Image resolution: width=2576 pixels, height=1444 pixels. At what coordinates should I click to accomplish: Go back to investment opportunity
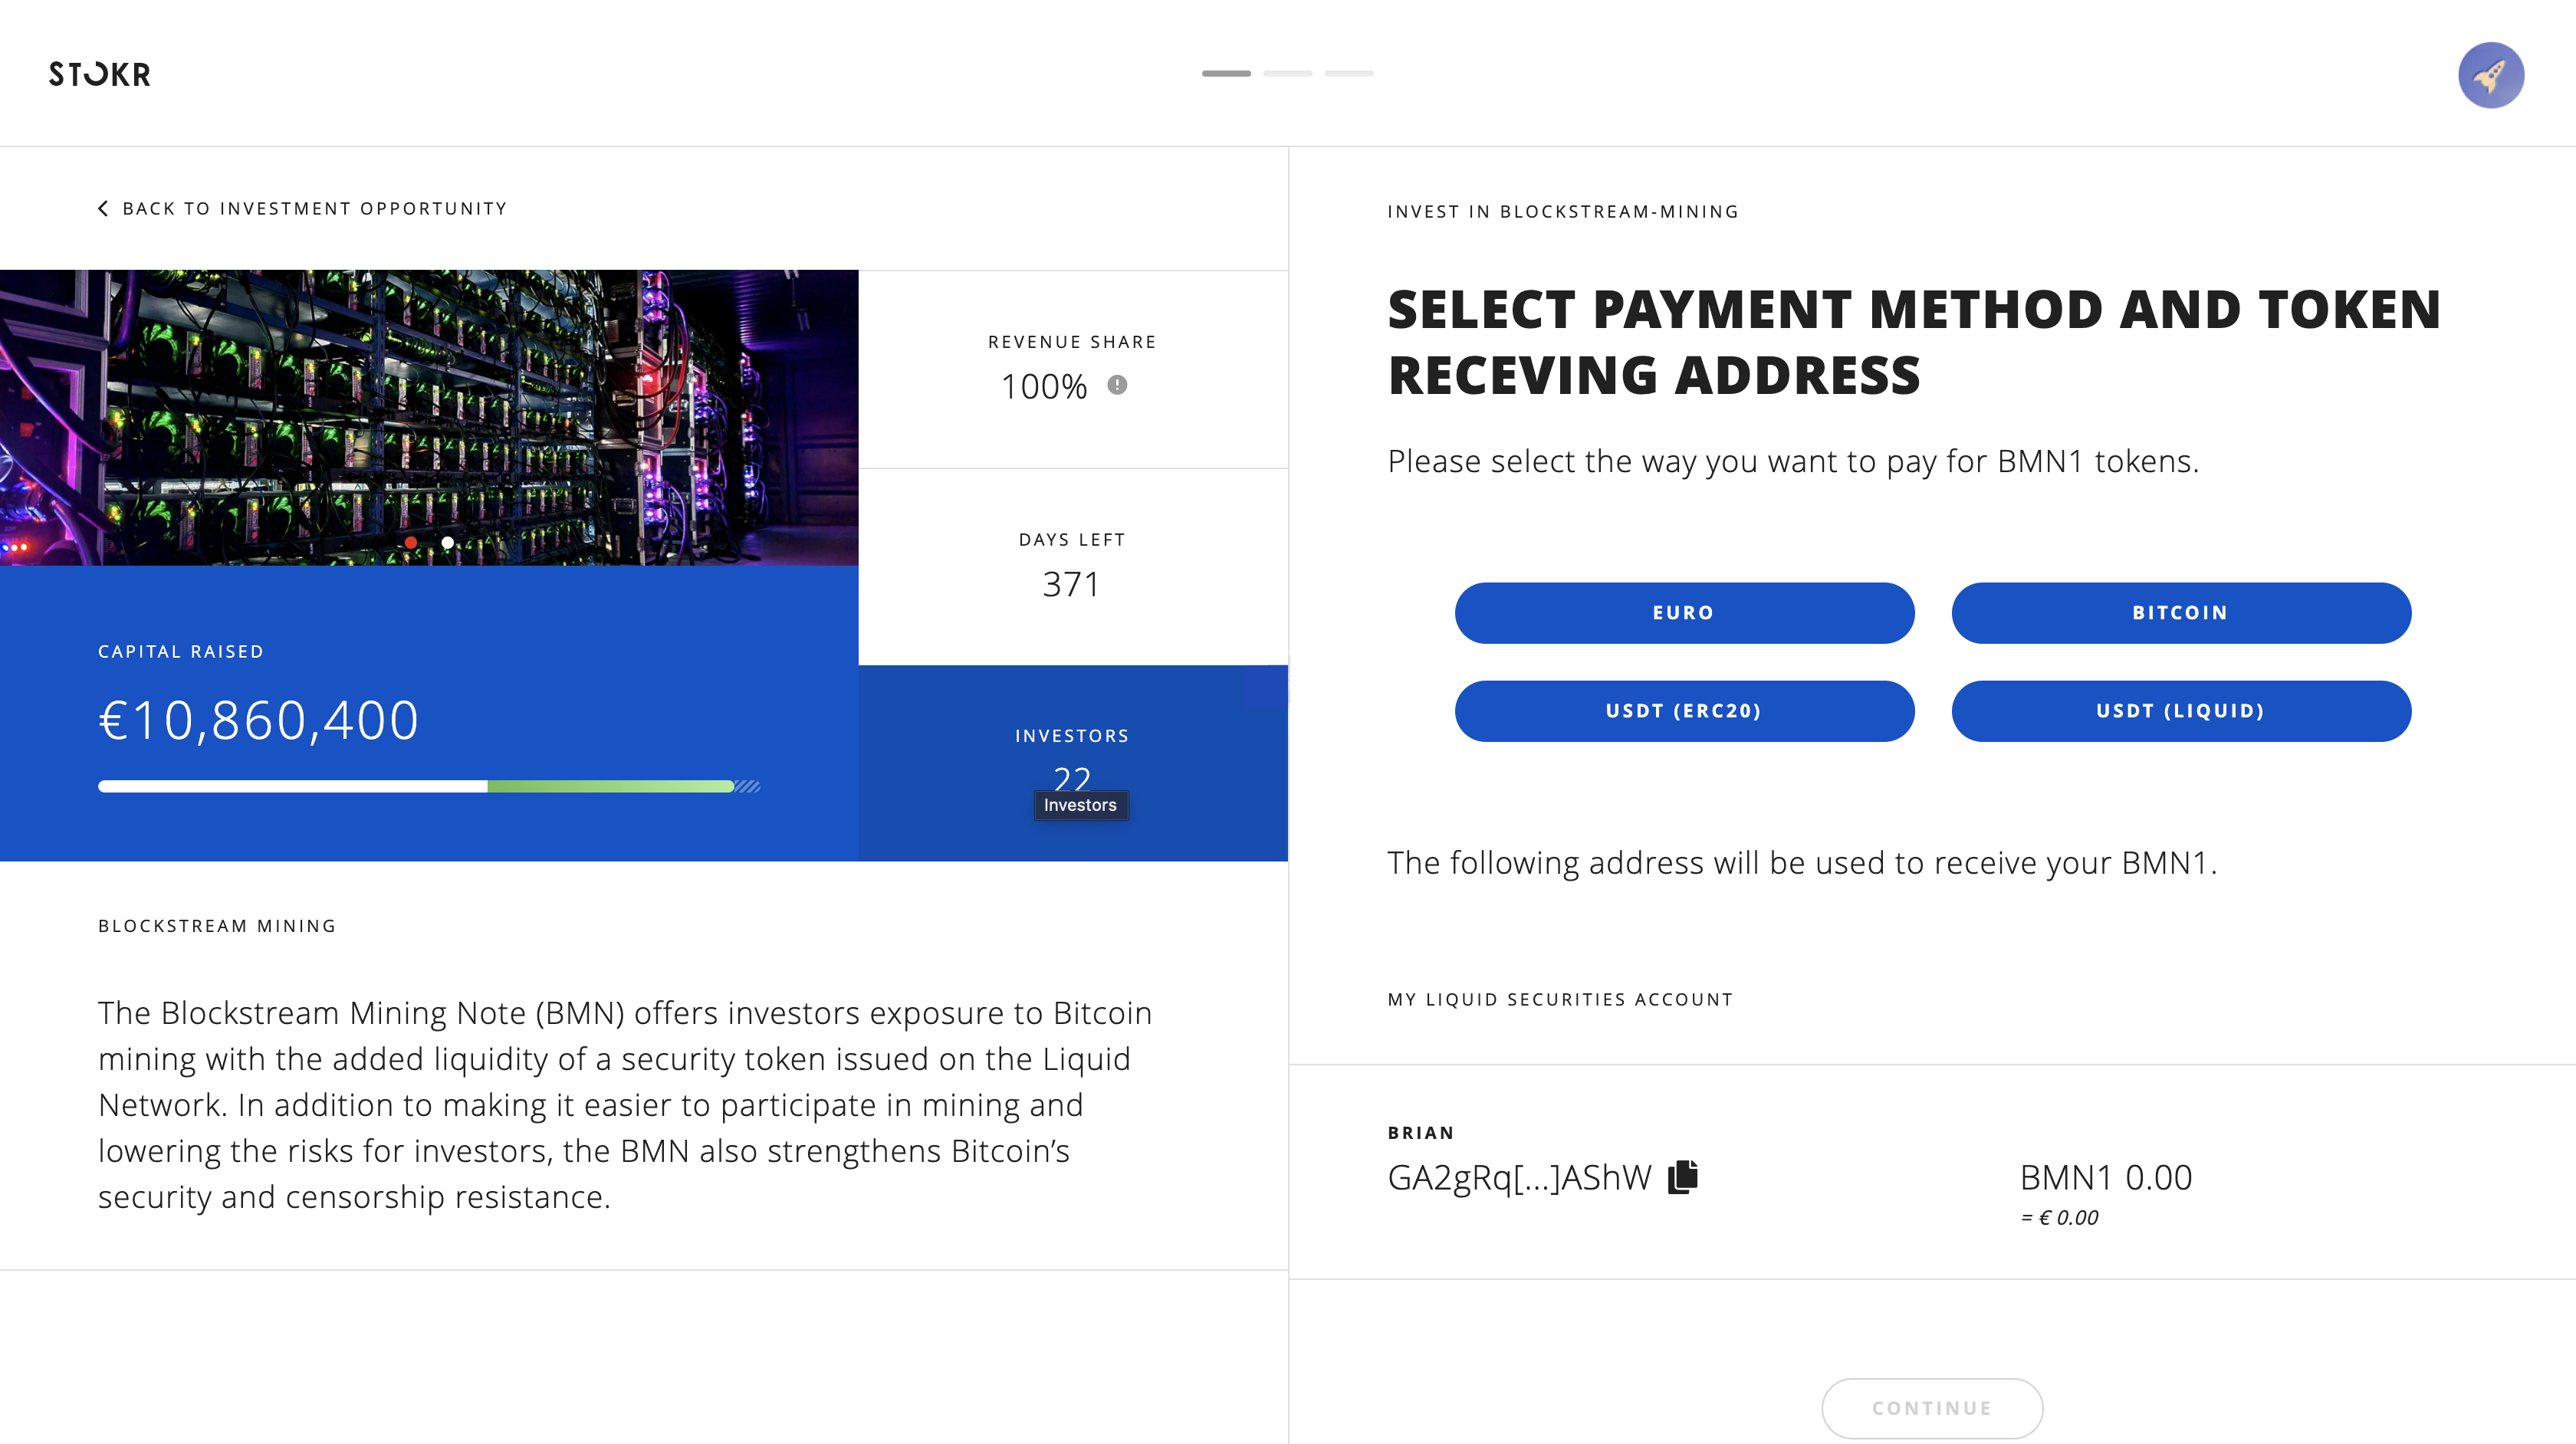tap(314, 208)
